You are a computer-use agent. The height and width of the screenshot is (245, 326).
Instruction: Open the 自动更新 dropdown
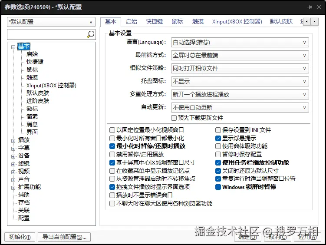click(240, 108)
